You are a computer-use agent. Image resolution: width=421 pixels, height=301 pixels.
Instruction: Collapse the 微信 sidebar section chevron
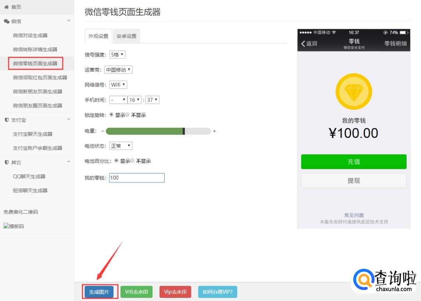[x=69, y=21]
